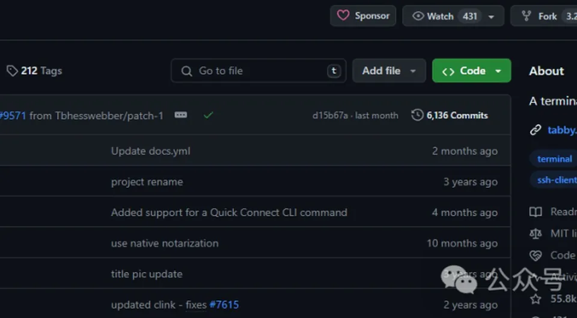Click the tag icon beside 212 Tags
This screenshot has height=318, width=577.
(x=12, y=71)
